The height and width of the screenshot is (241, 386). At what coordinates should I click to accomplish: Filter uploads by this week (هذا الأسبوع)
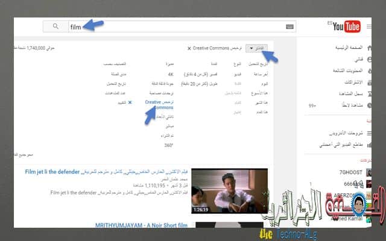[x=259, y=93]
